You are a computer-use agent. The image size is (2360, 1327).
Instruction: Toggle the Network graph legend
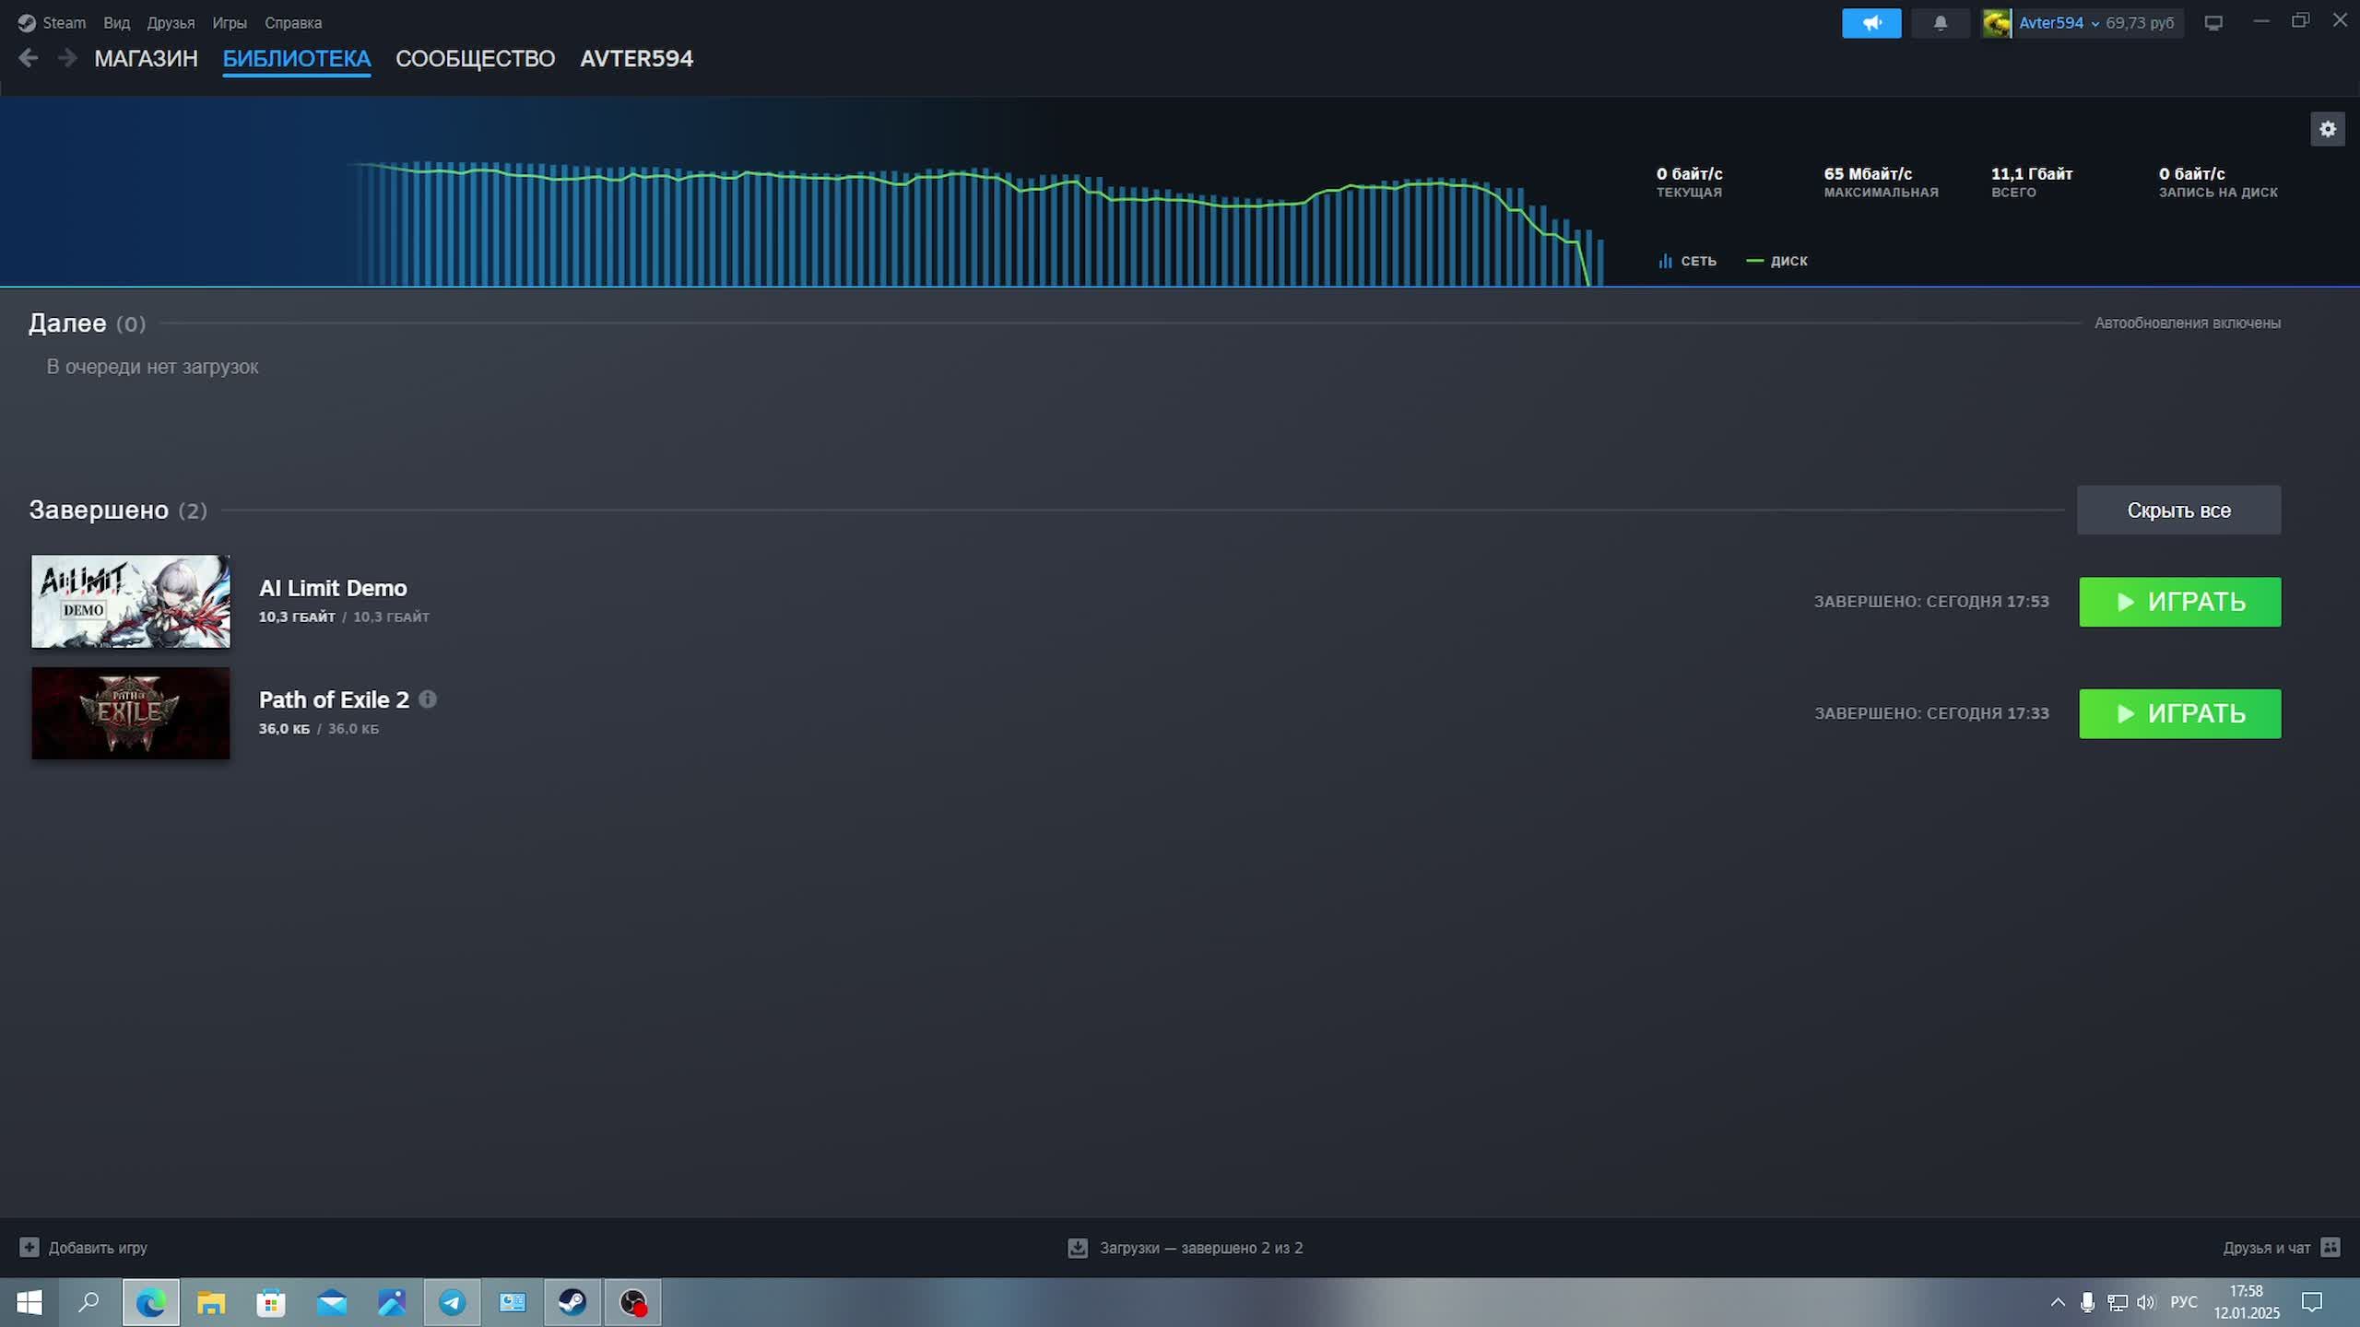pos(1687,261)
